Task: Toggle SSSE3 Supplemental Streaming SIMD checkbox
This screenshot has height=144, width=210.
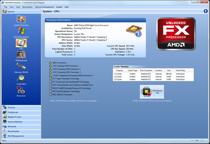Action: tap(51, 75)
